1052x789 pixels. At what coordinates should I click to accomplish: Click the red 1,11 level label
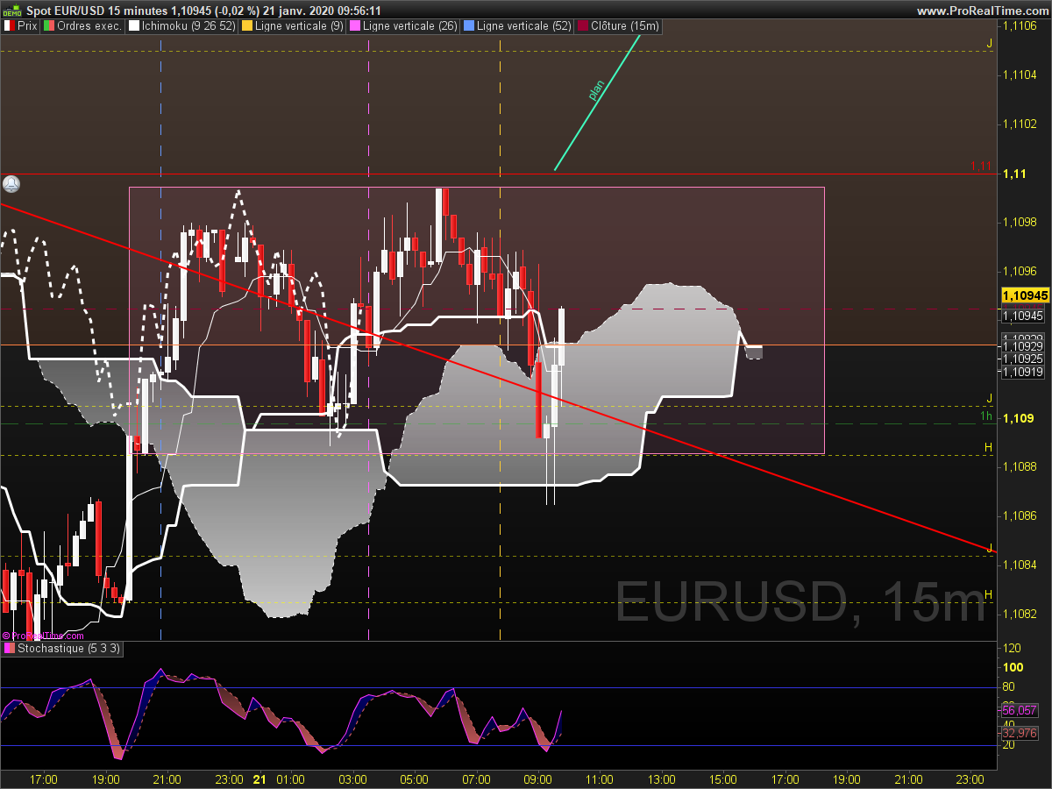(981, 166)
